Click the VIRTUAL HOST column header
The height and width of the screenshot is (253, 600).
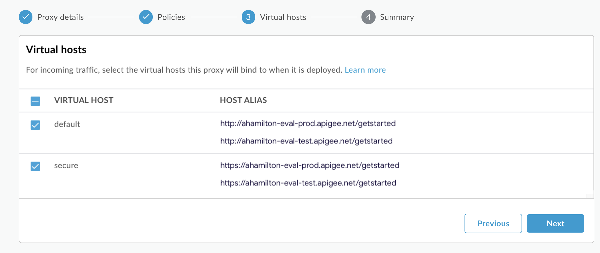coord(84,100)
